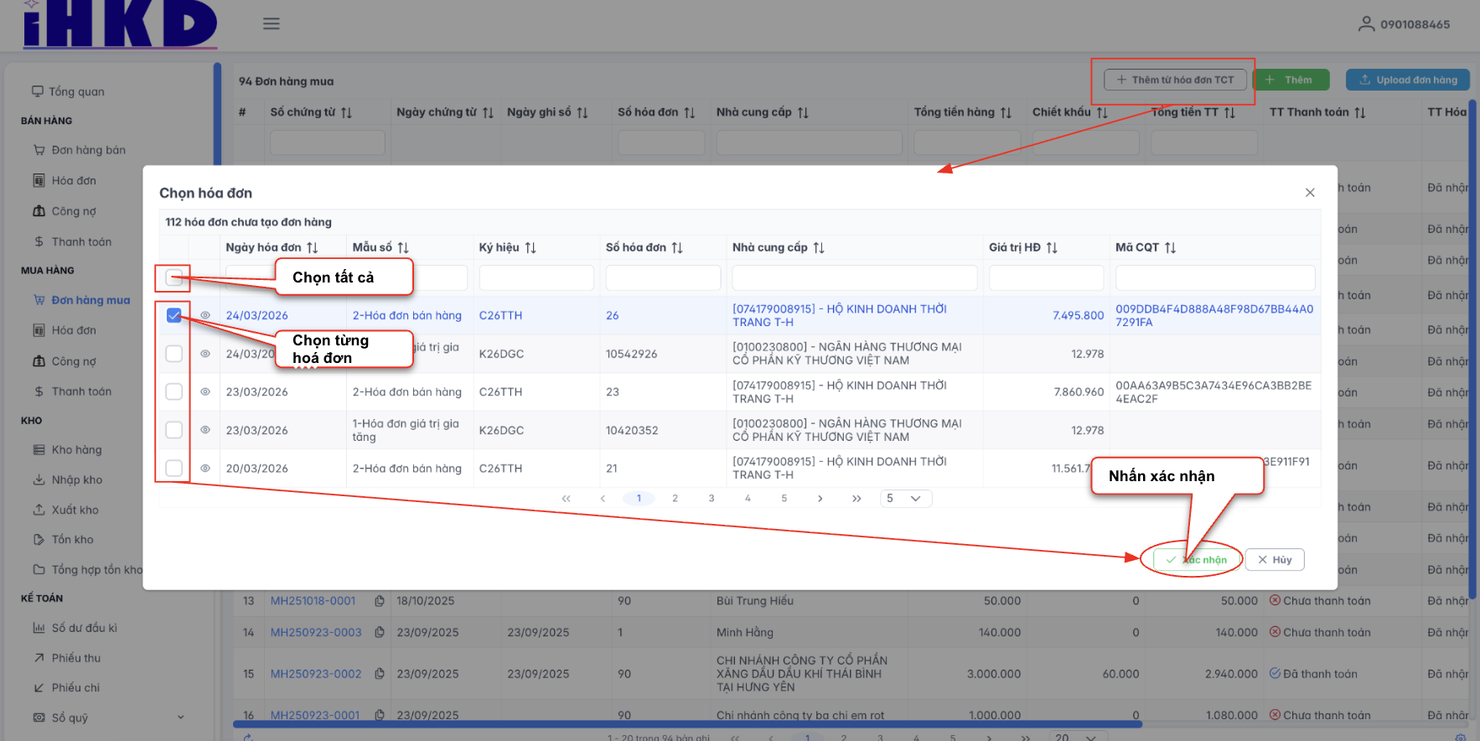This screenshot has width=1480, height=741.
Task: Click the Nhà cung cấp filter field in dialog
Action: click(x=854, y=277)
